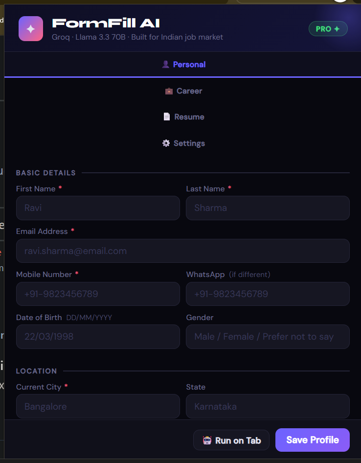This screenshot has width=361, height=463.
Task: Click the Run on Tab button
Action: (x=231, y=440)
